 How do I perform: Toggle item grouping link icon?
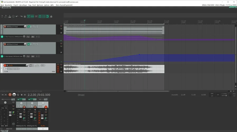(x=32, y=16)
